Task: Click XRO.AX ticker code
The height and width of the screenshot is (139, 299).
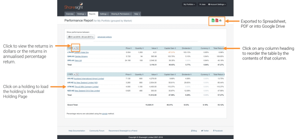Action: tap(71, 60)
